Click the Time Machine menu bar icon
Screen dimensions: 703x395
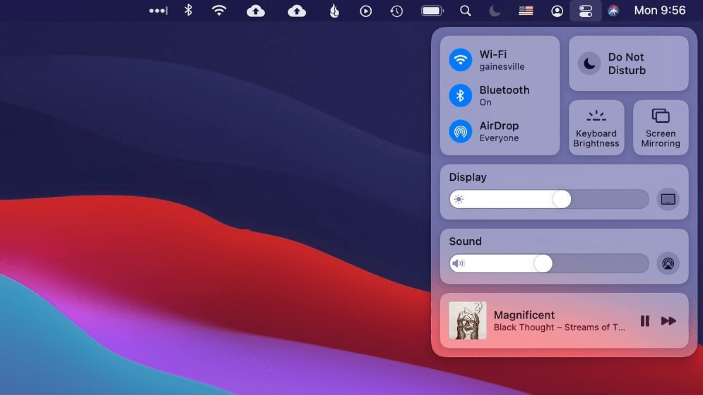pos(397,10)
